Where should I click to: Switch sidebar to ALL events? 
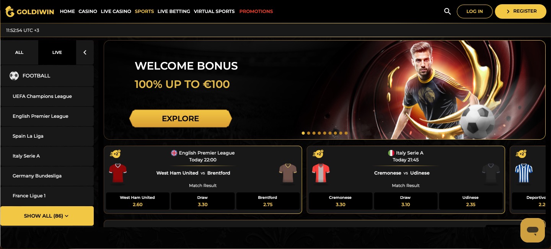(x=19, y=52)
